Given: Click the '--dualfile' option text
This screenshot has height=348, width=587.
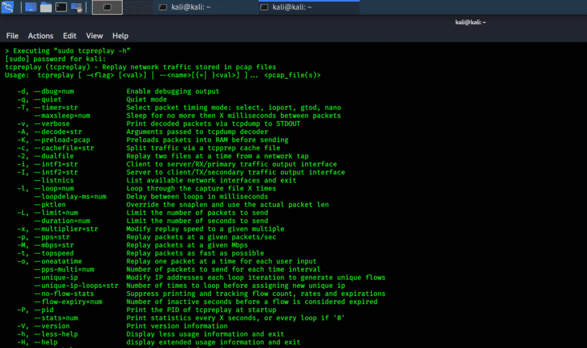Looking at the screenshot, I should [x=54, y=156].
